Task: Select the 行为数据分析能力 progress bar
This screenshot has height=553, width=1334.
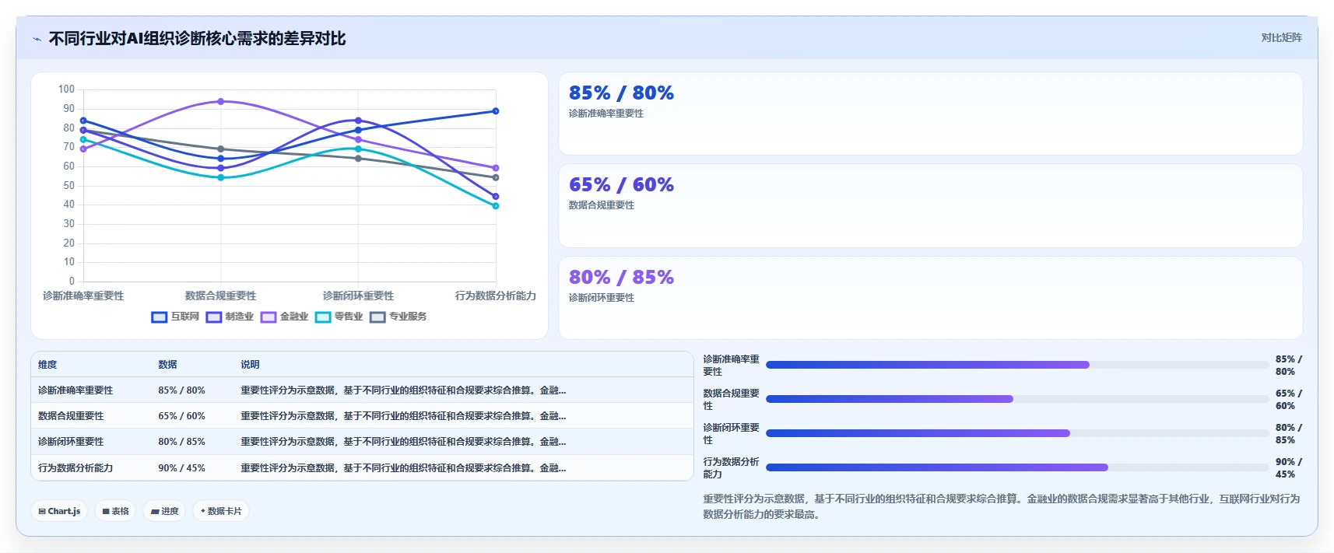Action: coord(1017,467)
